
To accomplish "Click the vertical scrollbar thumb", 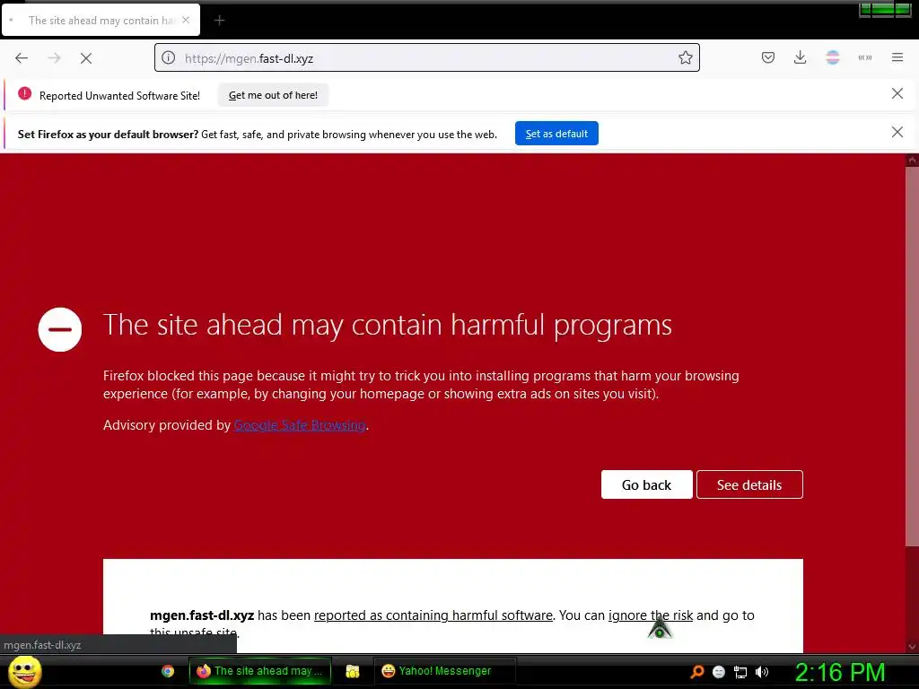I will [x=912, y=356].
